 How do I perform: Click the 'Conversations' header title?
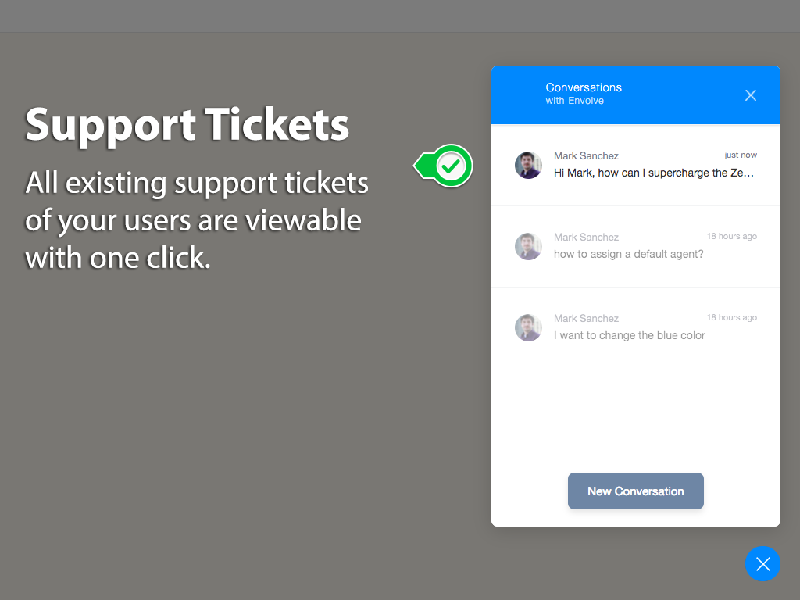pyautogui.click(x=584, y=87)
